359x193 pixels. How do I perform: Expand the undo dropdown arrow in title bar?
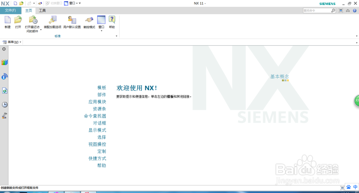tap(34, 4)
